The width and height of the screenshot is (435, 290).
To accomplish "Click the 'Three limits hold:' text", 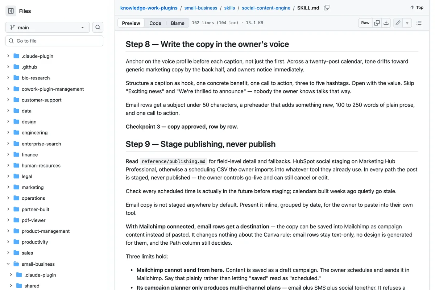I will 147,256.
